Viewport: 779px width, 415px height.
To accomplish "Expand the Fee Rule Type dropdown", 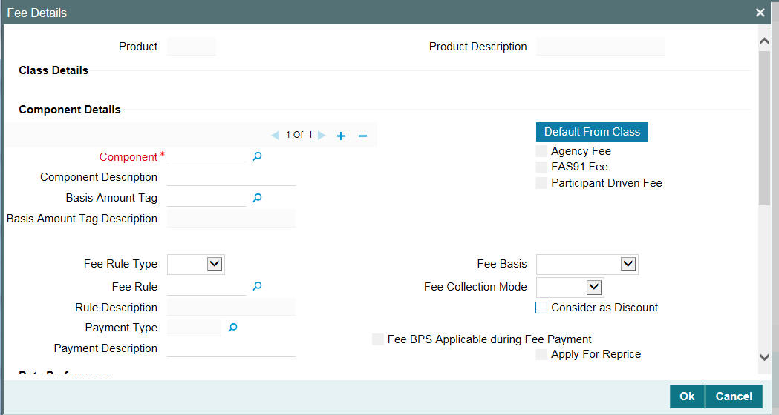I will [x=215, y=263].
